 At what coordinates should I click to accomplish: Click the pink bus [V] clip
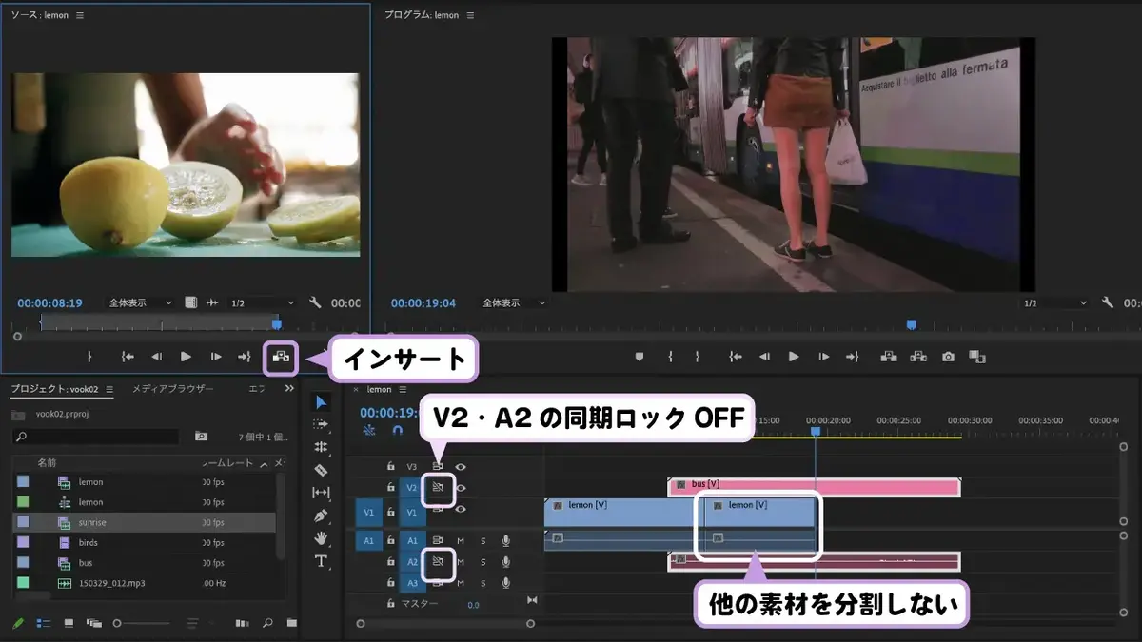coord(814,487)
